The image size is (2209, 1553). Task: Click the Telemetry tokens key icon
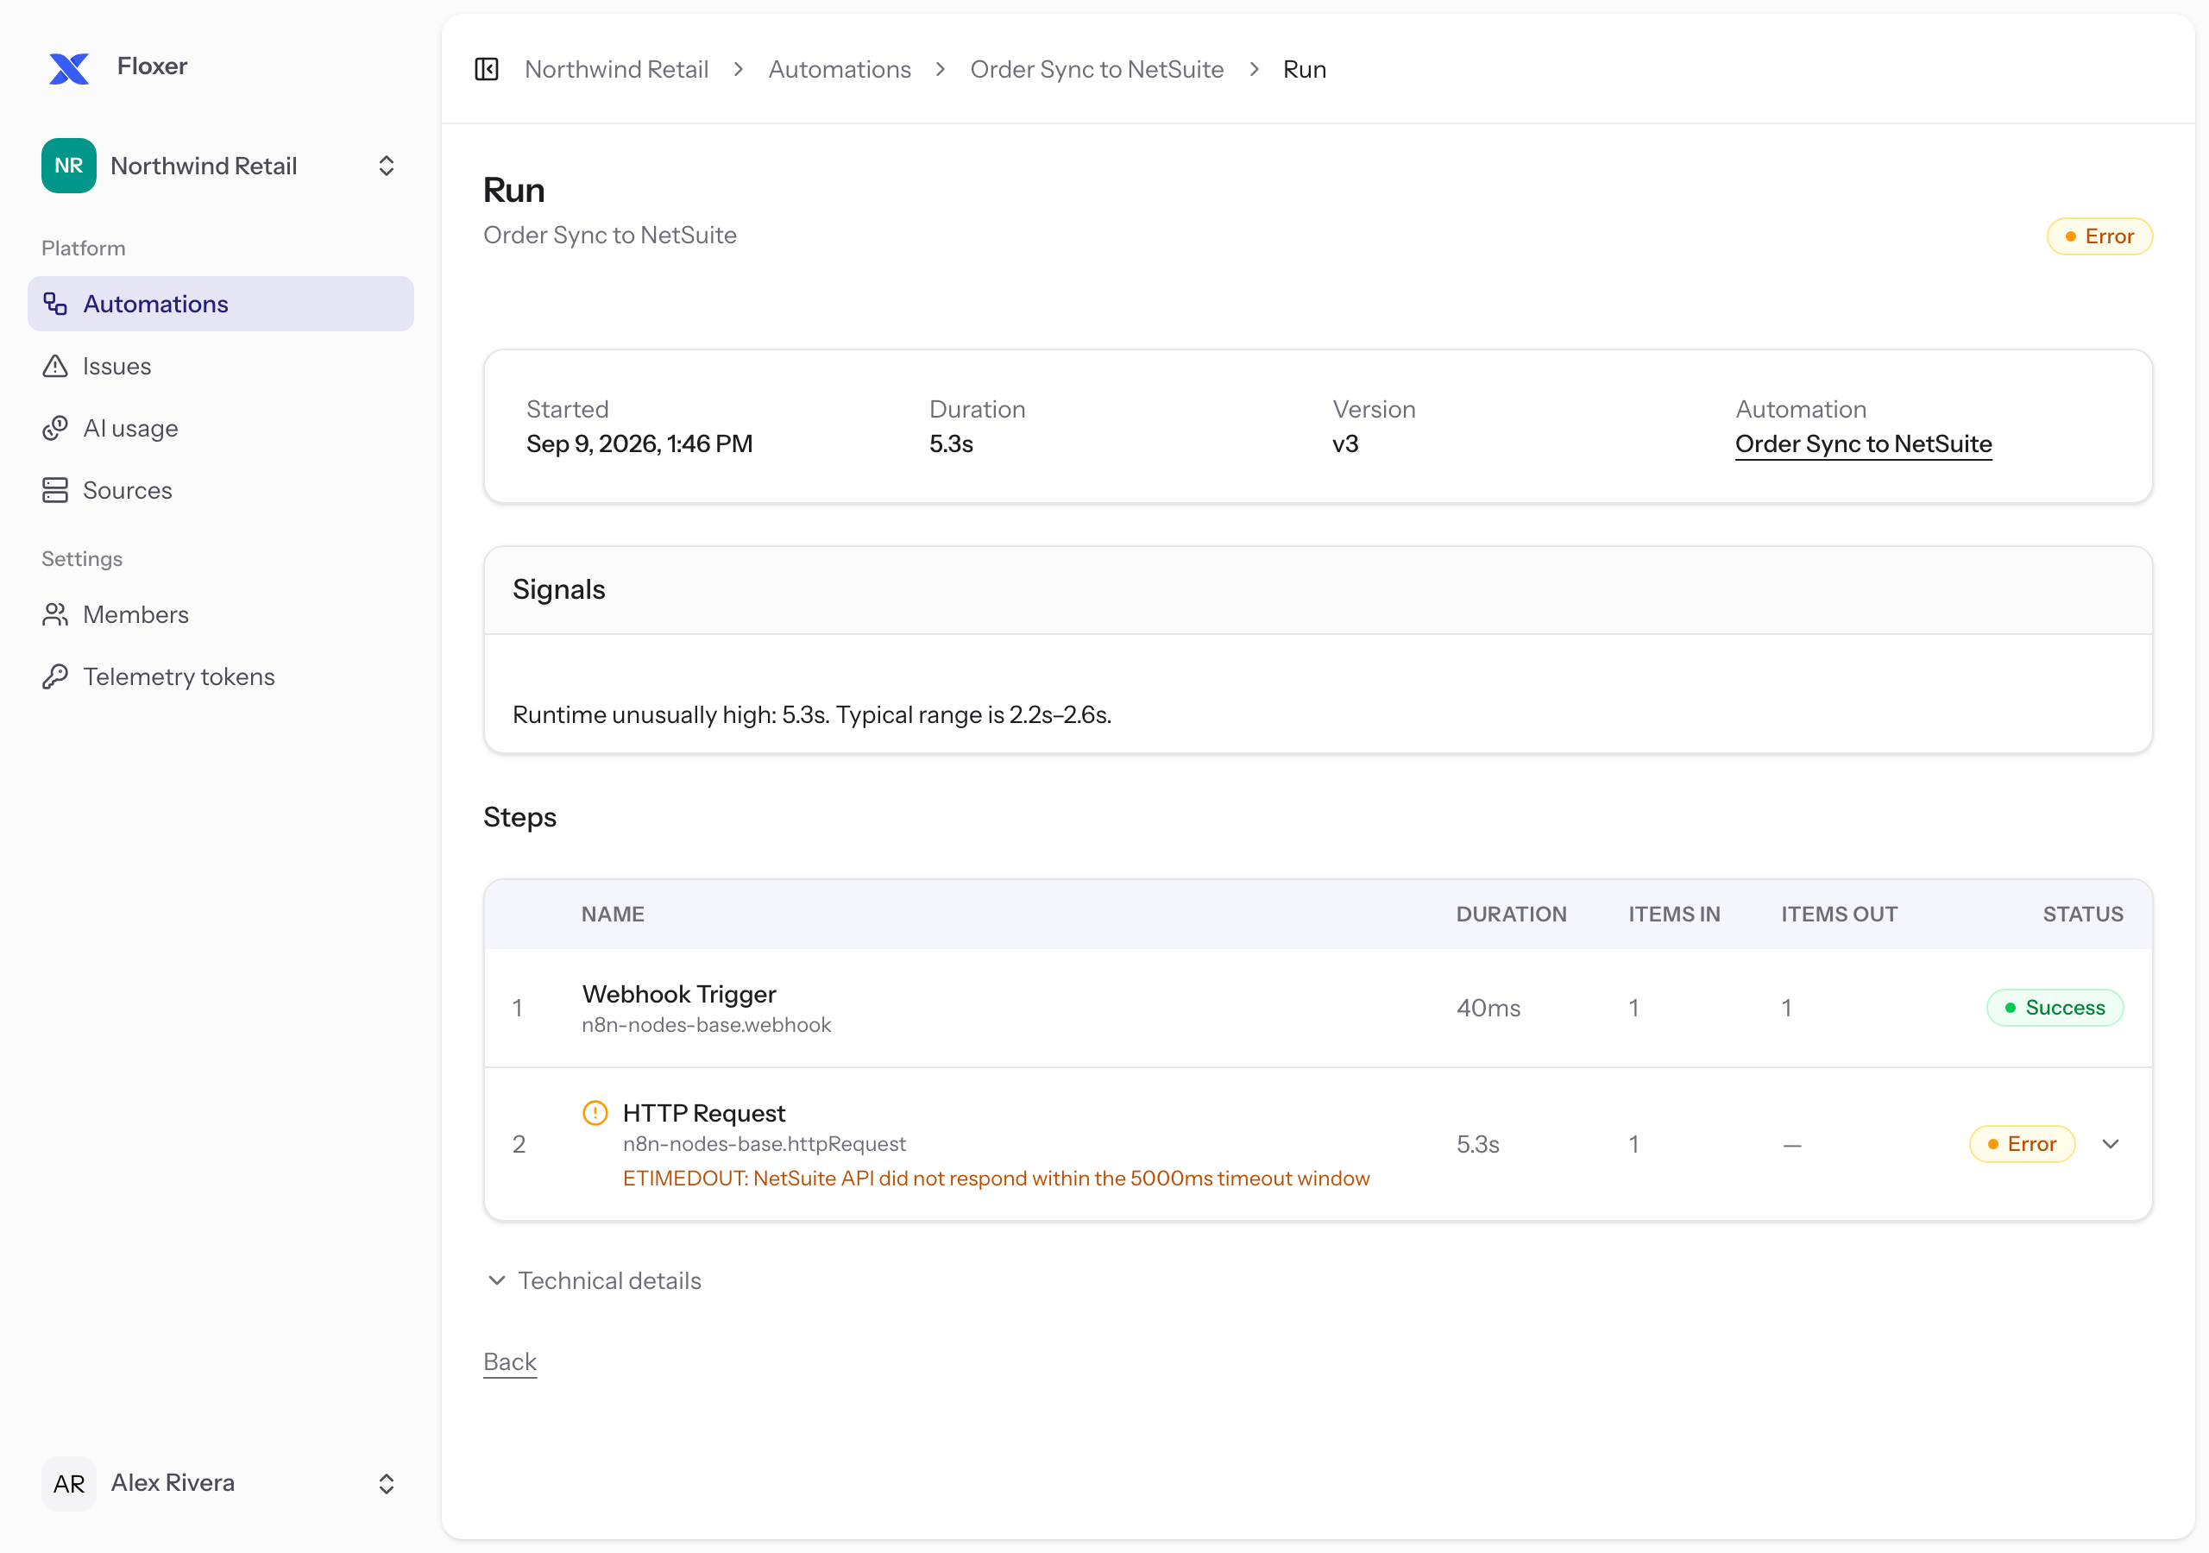pyautogui.click(x=55, y=676)
